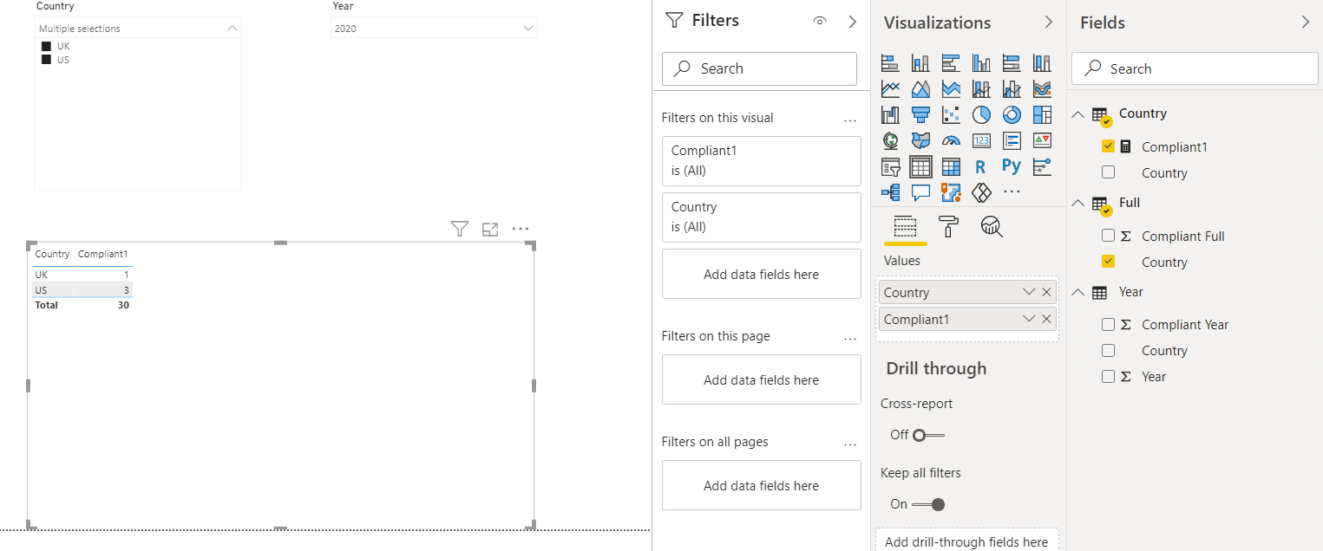Switch to the Analytics tab
Viewport: 1323px width, 551px height.
pyautogui.click(x=992, y=227)
